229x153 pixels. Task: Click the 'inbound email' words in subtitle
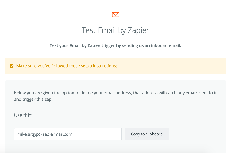(166, 45)
